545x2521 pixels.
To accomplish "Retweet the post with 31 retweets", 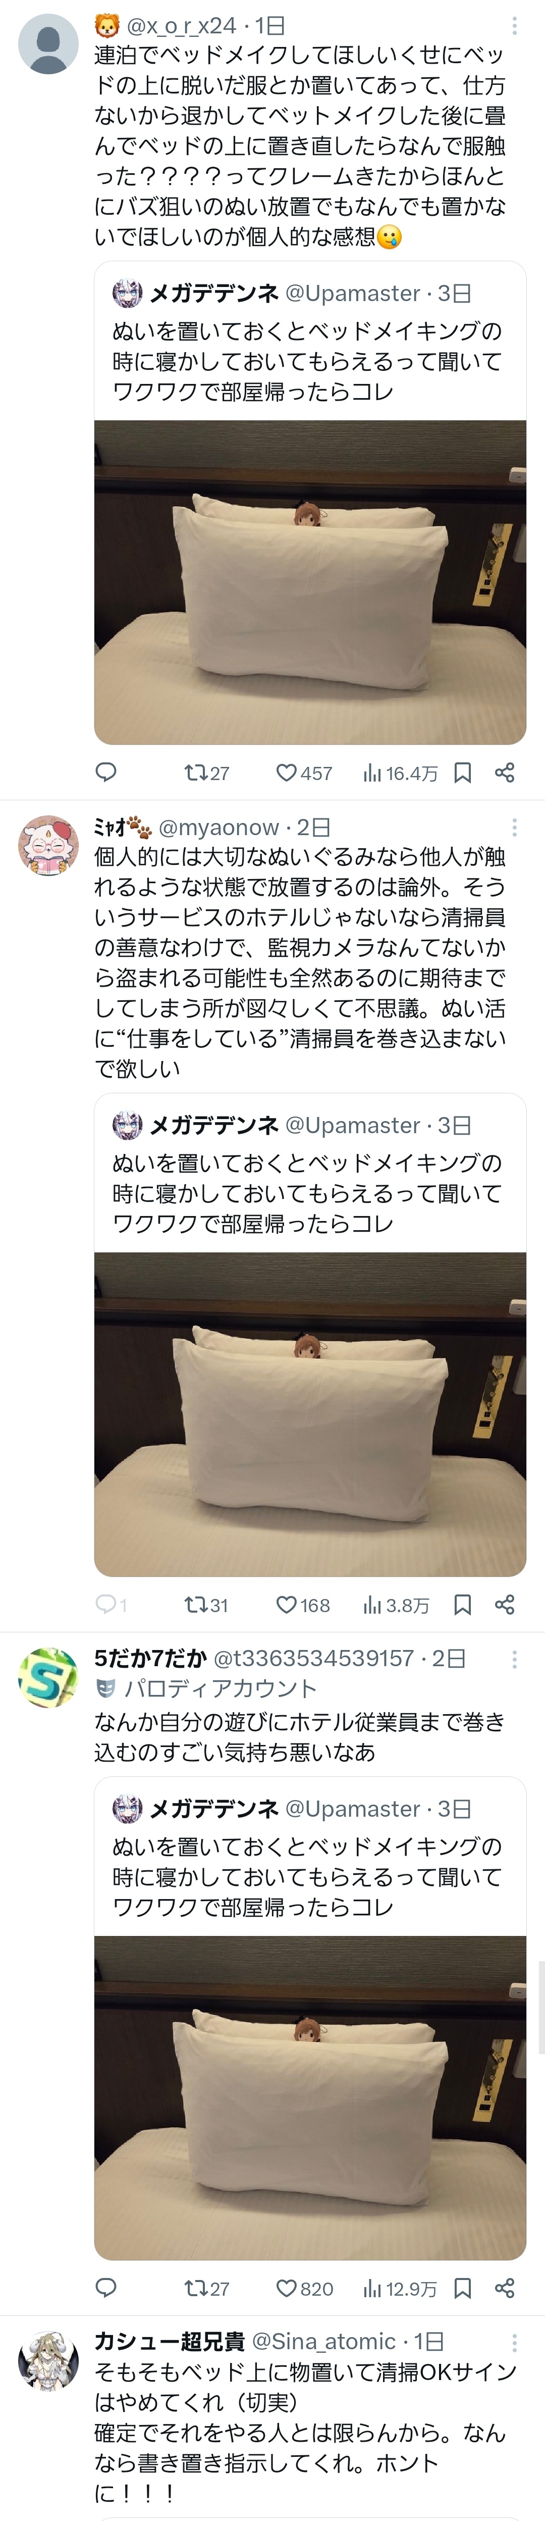I will click(x=206, y=1605).
